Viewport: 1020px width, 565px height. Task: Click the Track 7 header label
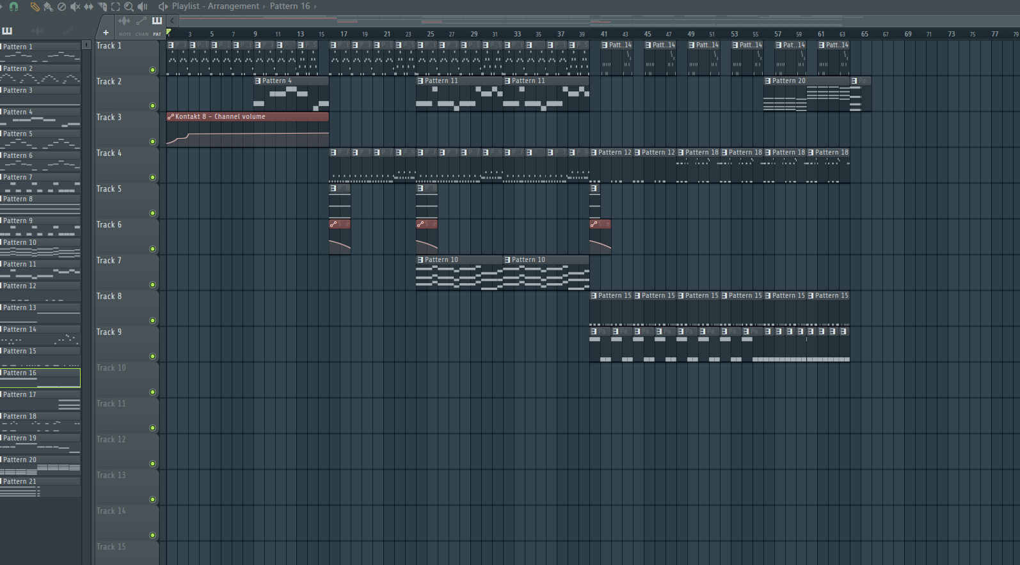(x=109, y=261)
